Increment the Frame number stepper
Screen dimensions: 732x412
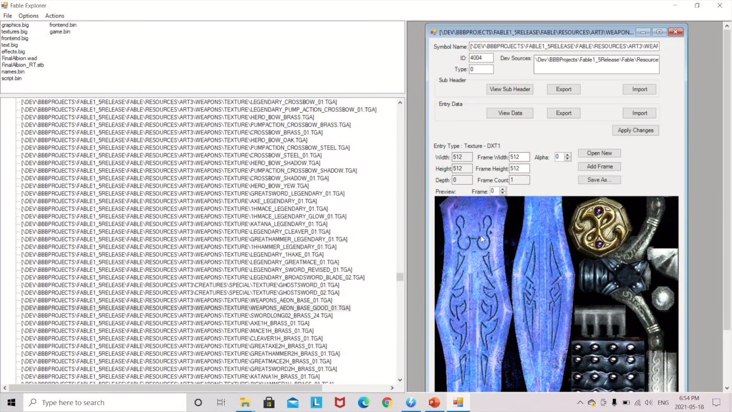point(503,189)
